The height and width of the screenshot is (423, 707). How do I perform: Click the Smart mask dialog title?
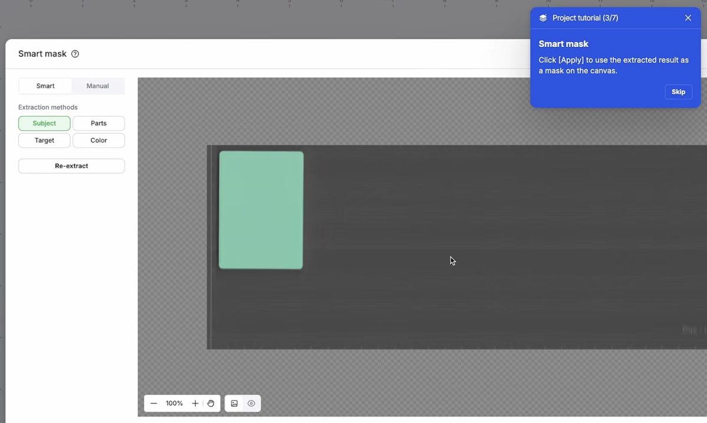pyautogui.click(x=42, y=54)
